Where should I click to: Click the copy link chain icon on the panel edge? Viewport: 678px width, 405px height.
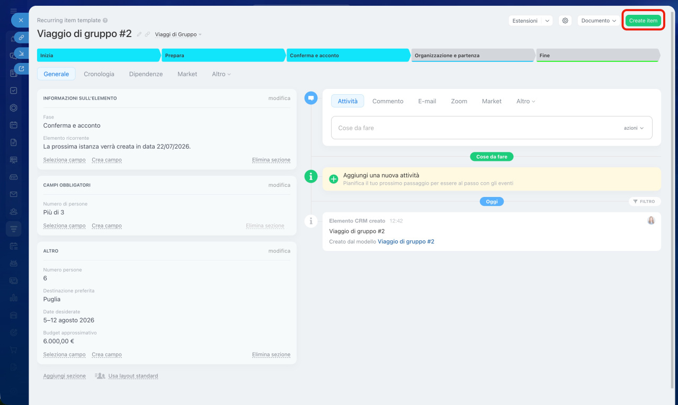21,37
